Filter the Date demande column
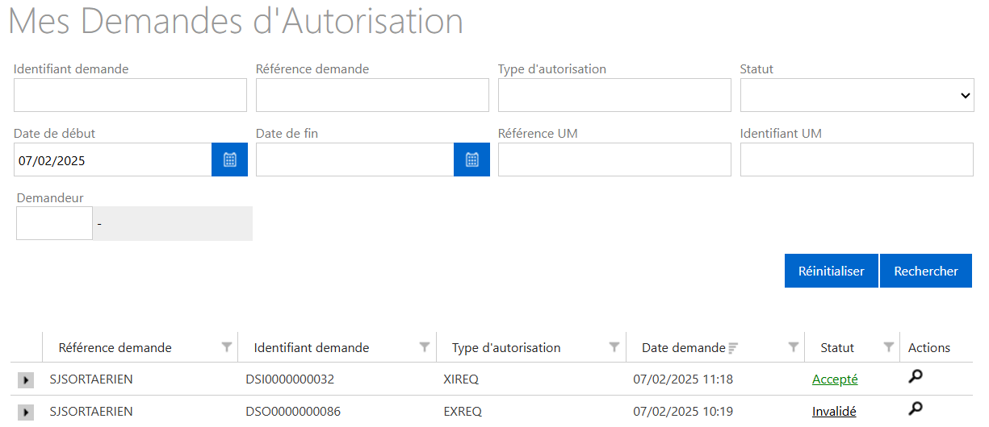 pyautogui.click(x=794, y=347)
